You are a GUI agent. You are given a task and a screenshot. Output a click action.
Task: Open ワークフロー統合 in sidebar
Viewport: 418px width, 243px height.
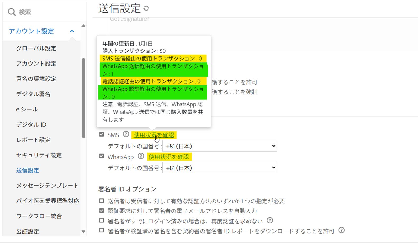[x=39, y=216]
